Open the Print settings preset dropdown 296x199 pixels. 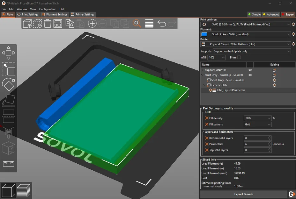point(245,24)
